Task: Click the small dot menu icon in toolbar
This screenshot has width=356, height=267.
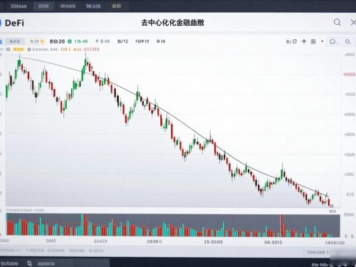Action: click(322, 41)
